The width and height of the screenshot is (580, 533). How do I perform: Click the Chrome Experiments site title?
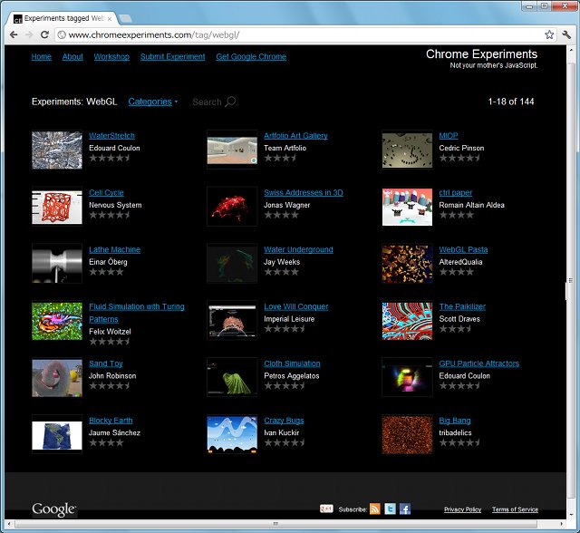pos(481,54)
